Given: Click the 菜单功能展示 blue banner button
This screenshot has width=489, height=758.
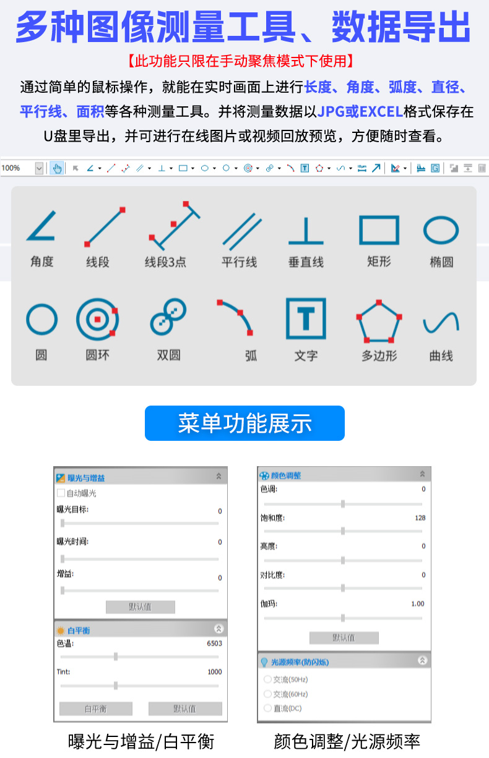Looking at the screenshot, I should [x=244, y=424].
